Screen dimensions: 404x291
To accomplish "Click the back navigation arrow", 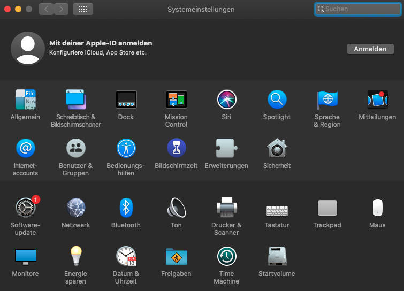I will tap(47, 9).
